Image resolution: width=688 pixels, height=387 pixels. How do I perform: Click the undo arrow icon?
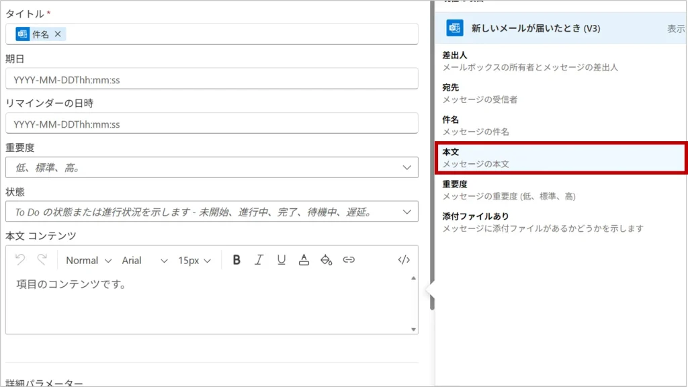point(20,260)
